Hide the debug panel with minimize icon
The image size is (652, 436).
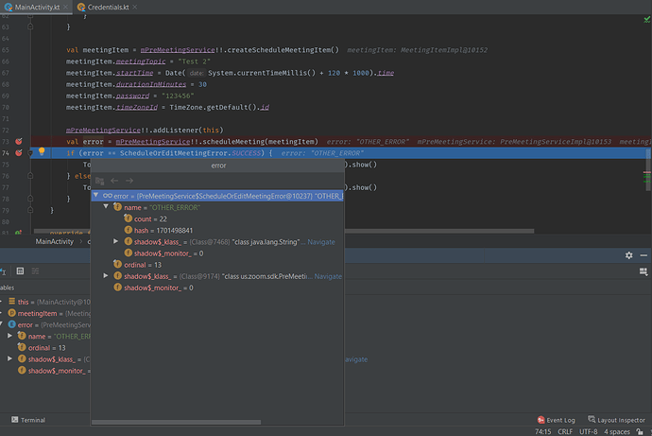643,255
